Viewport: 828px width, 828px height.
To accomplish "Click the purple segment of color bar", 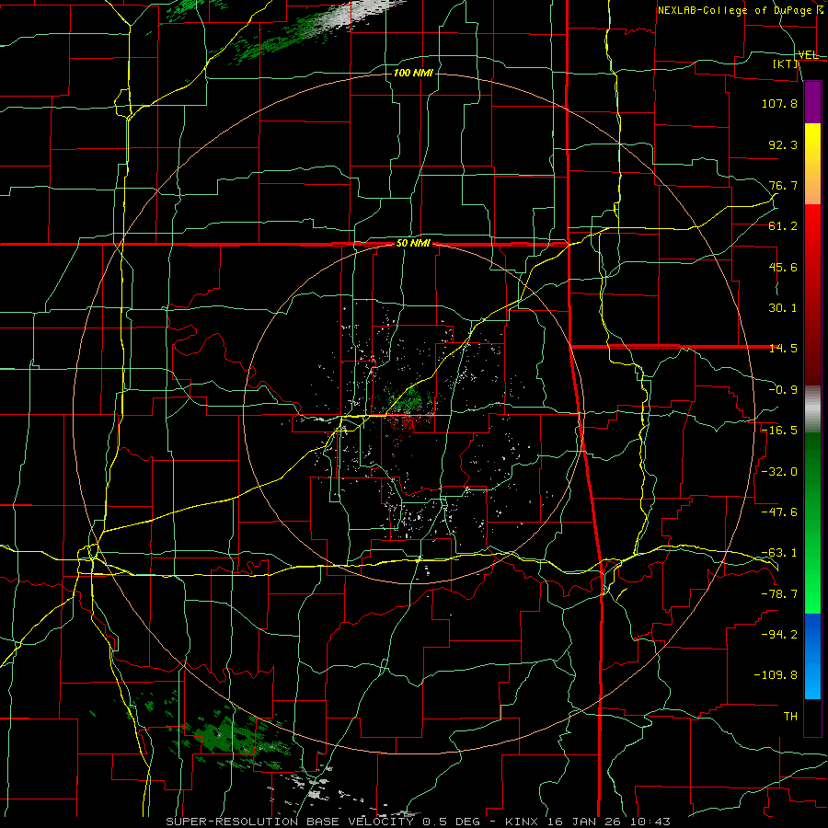I will pos(812,103).
